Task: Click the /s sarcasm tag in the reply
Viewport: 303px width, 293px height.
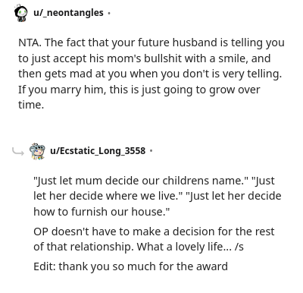Action: click(x=239, y=247)
